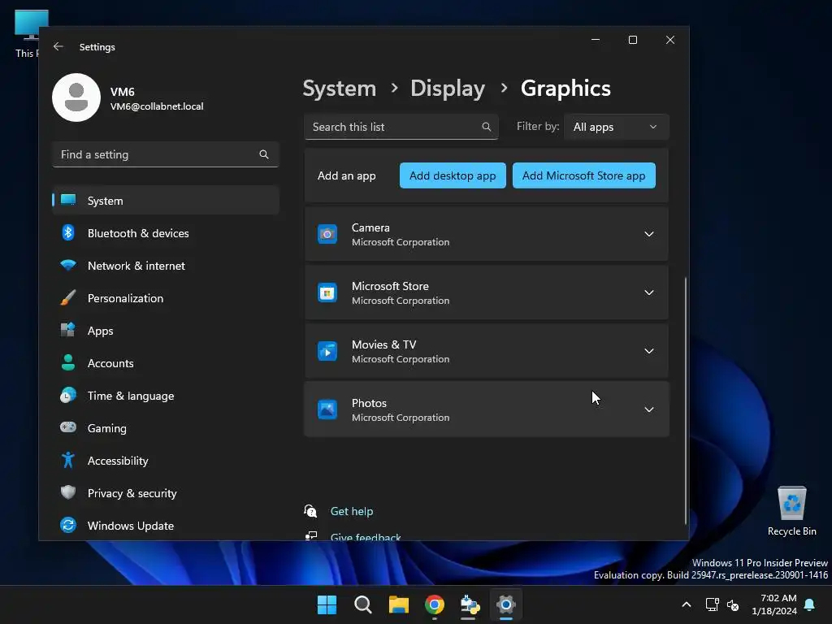Click the muted speaker tray icon
This screenshot has width=832, height=624.
pos(733,604)
